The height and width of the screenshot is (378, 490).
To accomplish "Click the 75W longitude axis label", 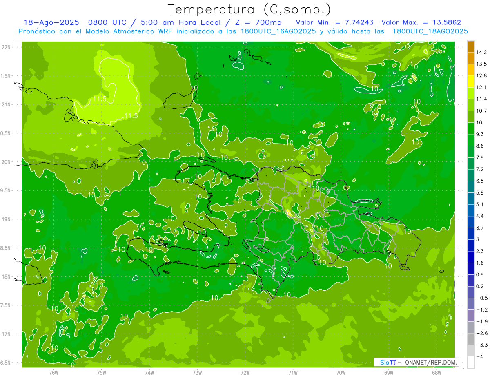I will click(102, 372).
